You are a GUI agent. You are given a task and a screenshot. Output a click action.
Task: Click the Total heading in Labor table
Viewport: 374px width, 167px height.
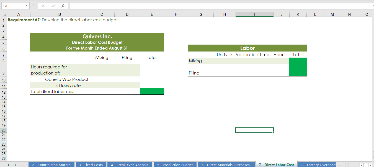[x=298, y=55]
